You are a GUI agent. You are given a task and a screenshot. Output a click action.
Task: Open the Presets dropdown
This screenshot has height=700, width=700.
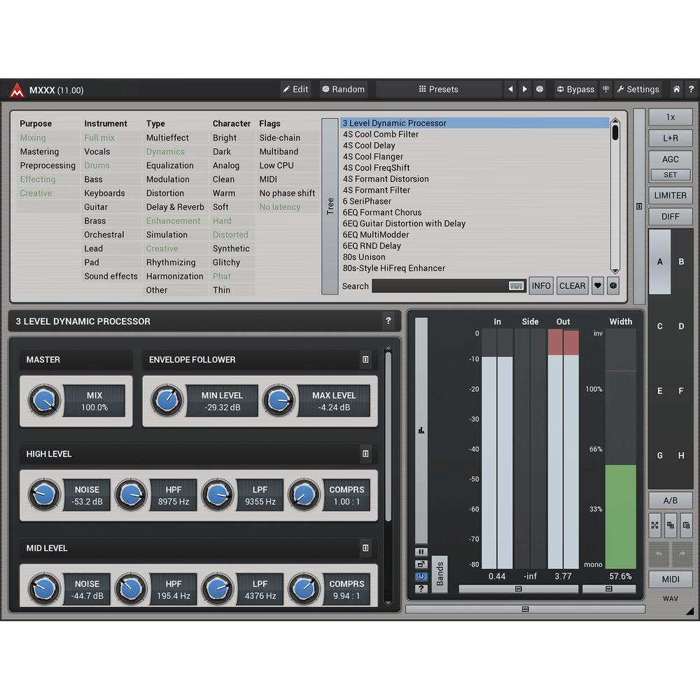pyautogui.click(x=438, y=90)
